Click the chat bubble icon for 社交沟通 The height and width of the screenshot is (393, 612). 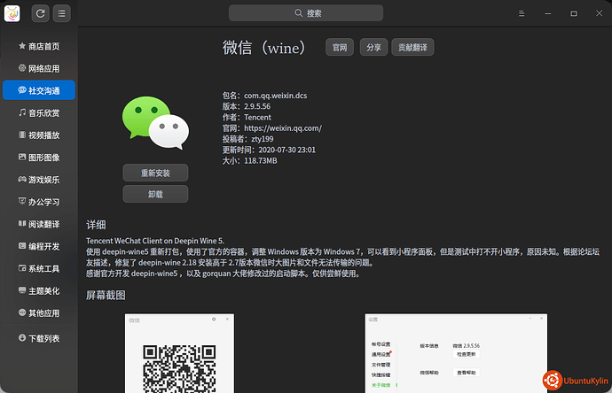[22, 90]
